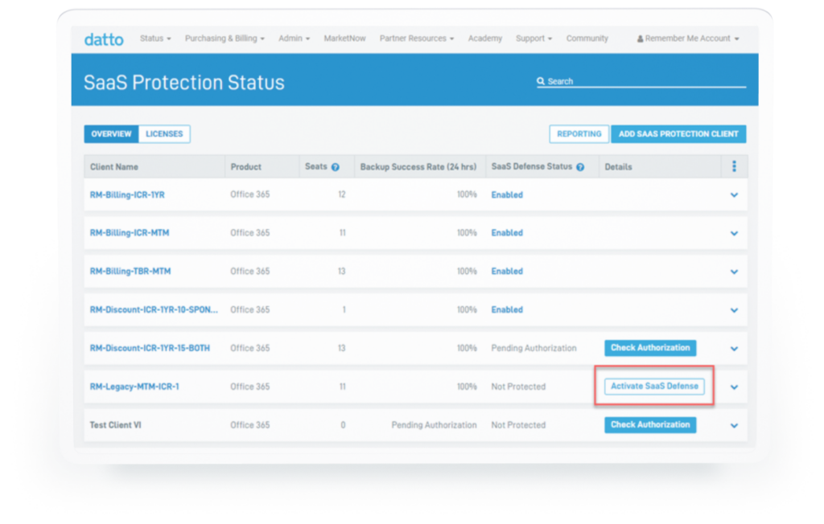Select the Overview tab
Screen dimensions: 824x524
click(111, 134)
